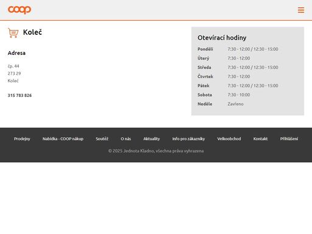Open Nabídka - COOP nákup link
Image resolution: width=312 pixels, height=234 pixels.
click(63, 139)
